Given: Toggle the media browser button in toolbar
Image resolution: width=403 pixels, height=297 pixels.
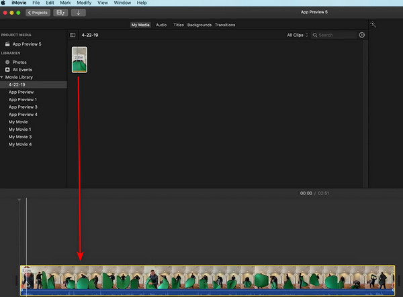Looking at the screenshot, I should click(x=60, y=13).
